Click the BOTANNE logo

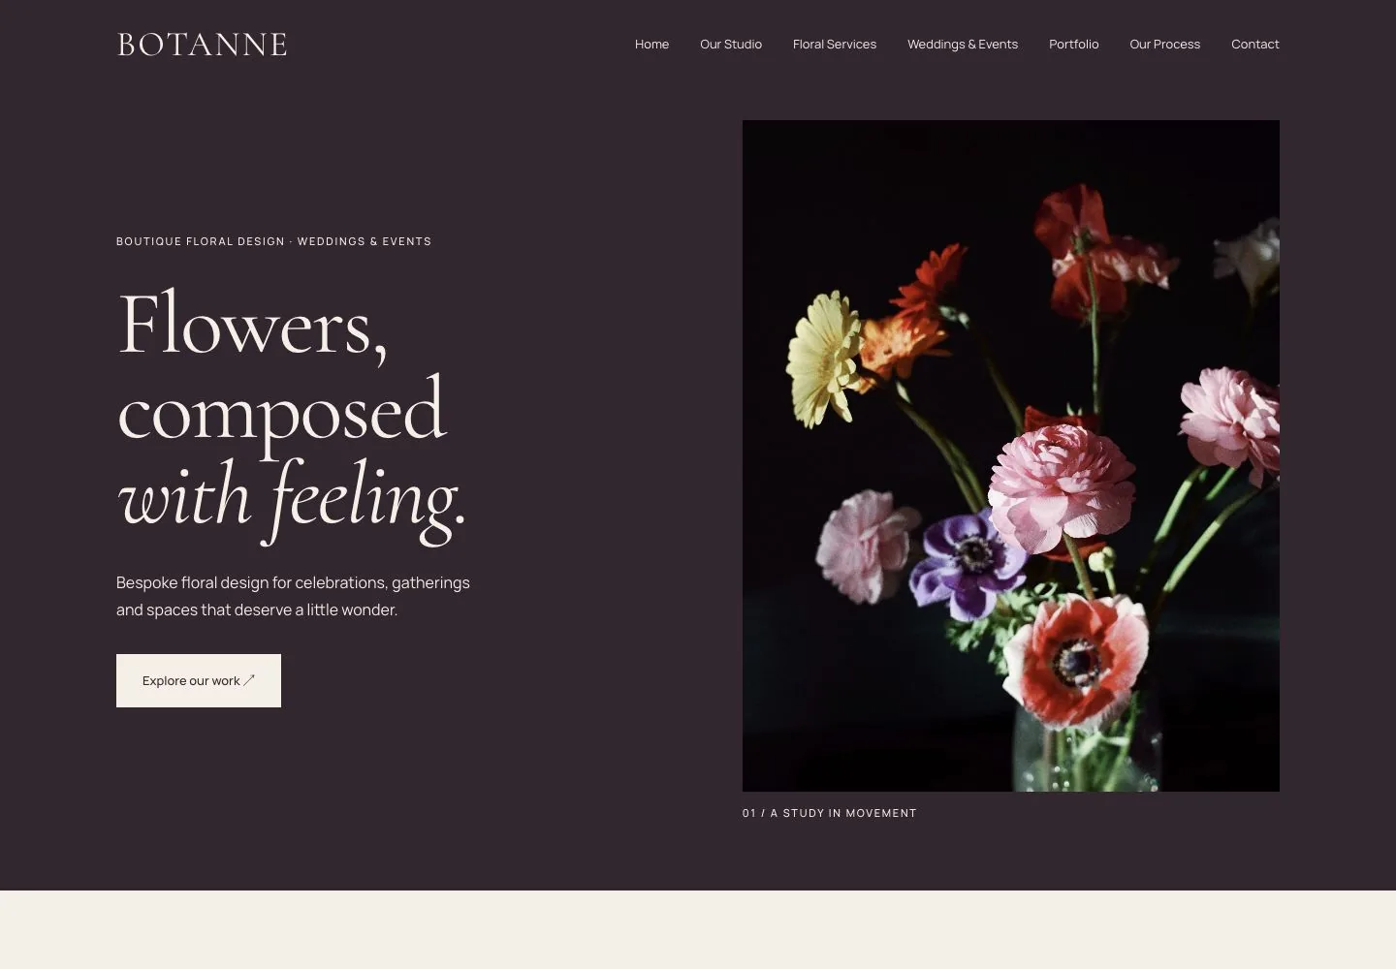click(202, 45)
